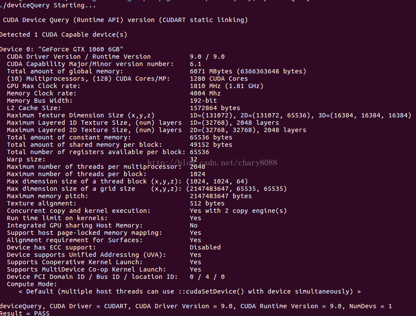Click the Compute Mode label
This screenshot has height=316, width=416.
click(x=32, y=284)
